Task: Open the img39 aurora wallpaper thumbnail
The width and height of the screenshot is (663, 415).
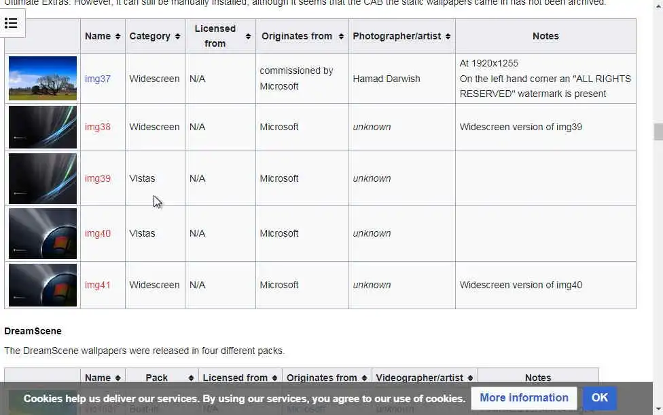Action: point(43,178)
